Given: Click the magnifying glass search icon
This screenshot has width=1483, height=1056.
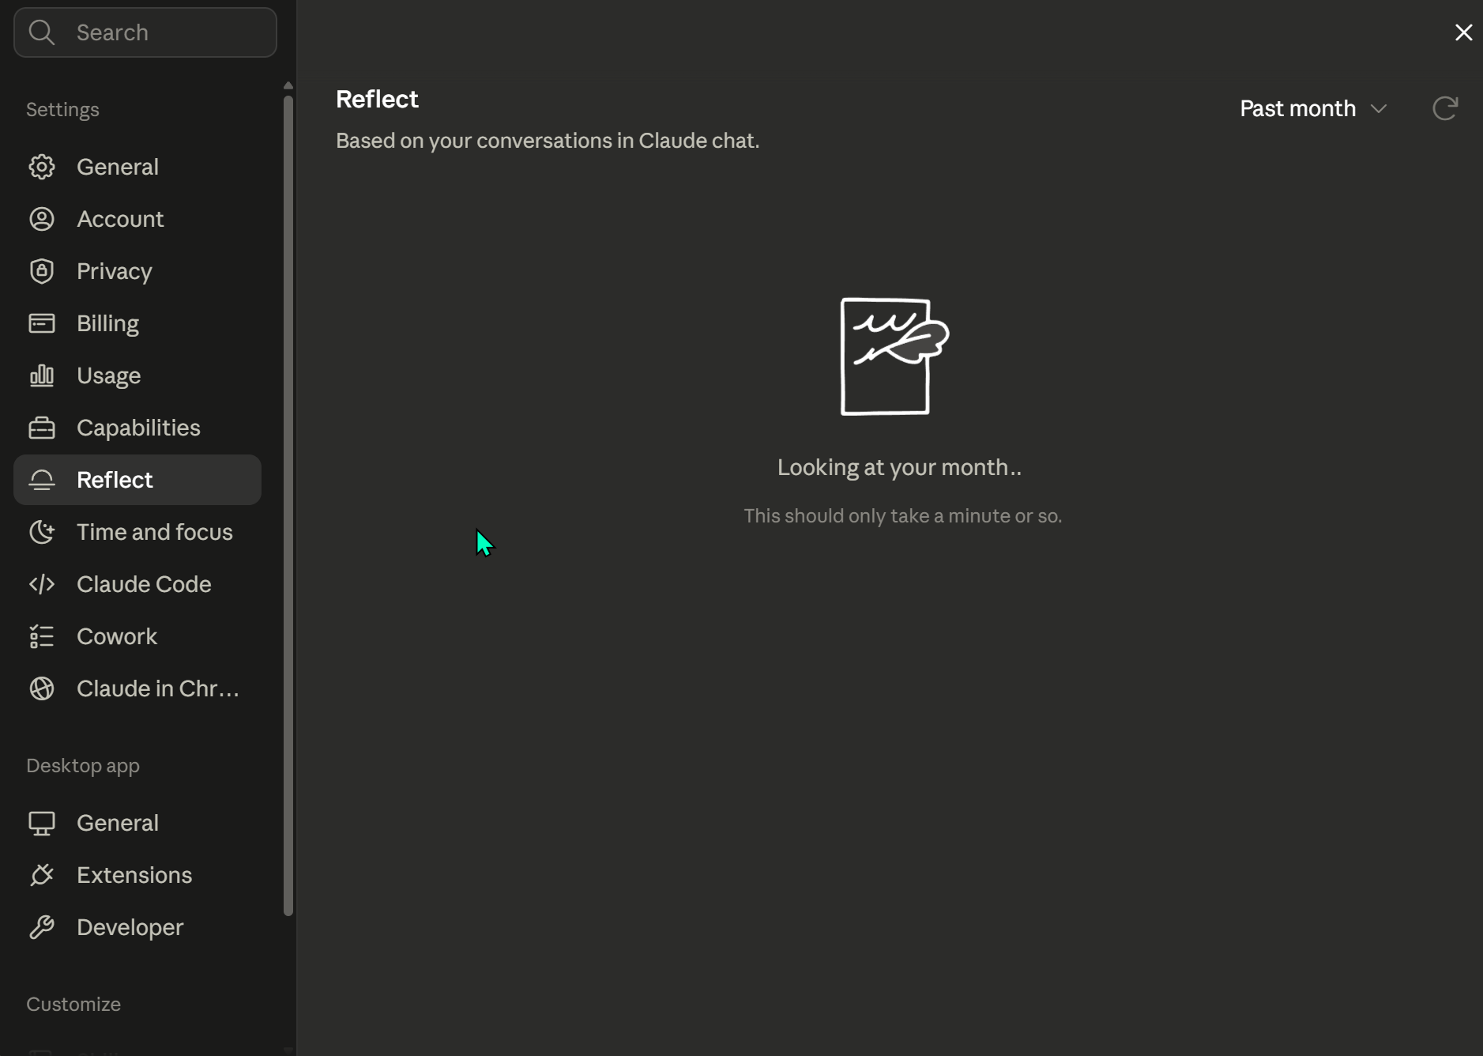Looking at the screenshot, I should pyautogui.click(x=42, y=32).
